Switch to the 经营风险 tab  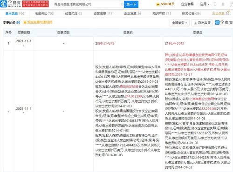[74, 13]
